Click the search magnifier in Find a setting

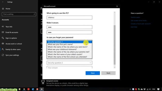coord(34,14)
